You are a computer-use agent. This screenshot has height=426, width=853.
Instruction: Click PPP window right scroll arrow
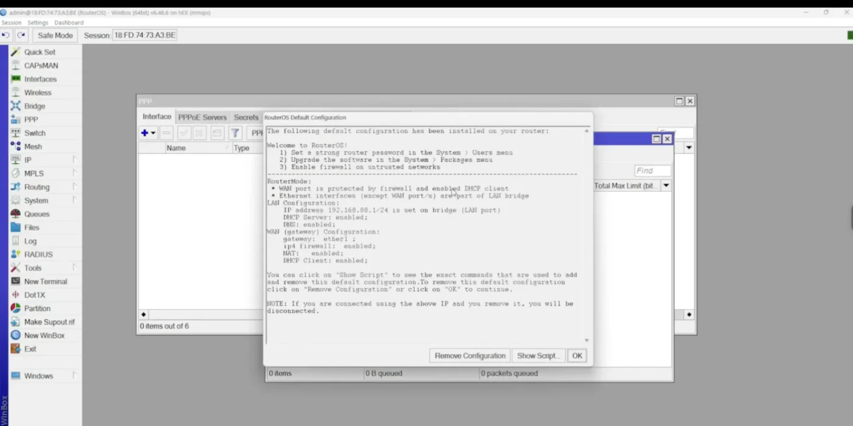(x=689, y=315)
